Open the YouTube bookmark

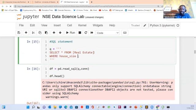[x=103, y=10]
